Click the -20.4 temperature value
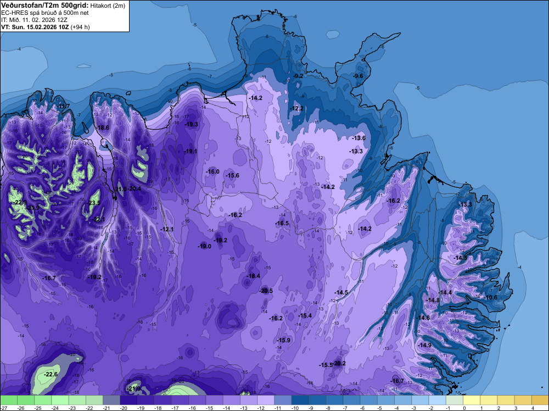 [135, 188]
